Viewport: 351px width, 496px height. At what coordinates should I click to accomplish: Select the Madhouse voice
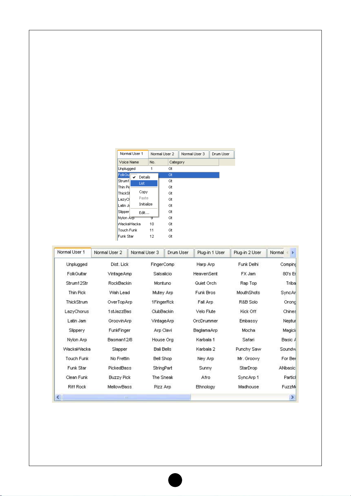click(x=248, y=387)
